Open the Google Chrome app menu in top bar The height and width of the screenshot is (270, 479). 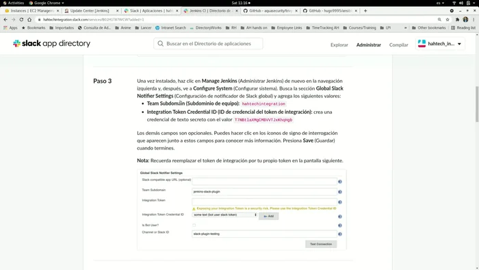tap(47, 3)
